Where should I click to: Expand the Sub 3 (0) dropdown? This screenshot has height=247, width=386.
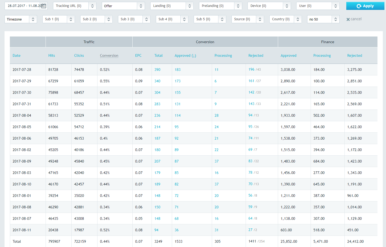click(x=134, y=19)
